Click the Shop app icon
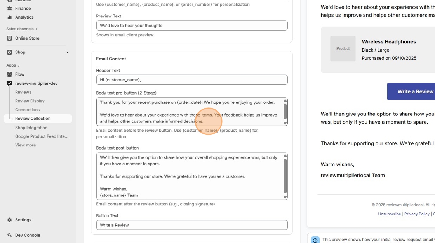 (9, 52)
